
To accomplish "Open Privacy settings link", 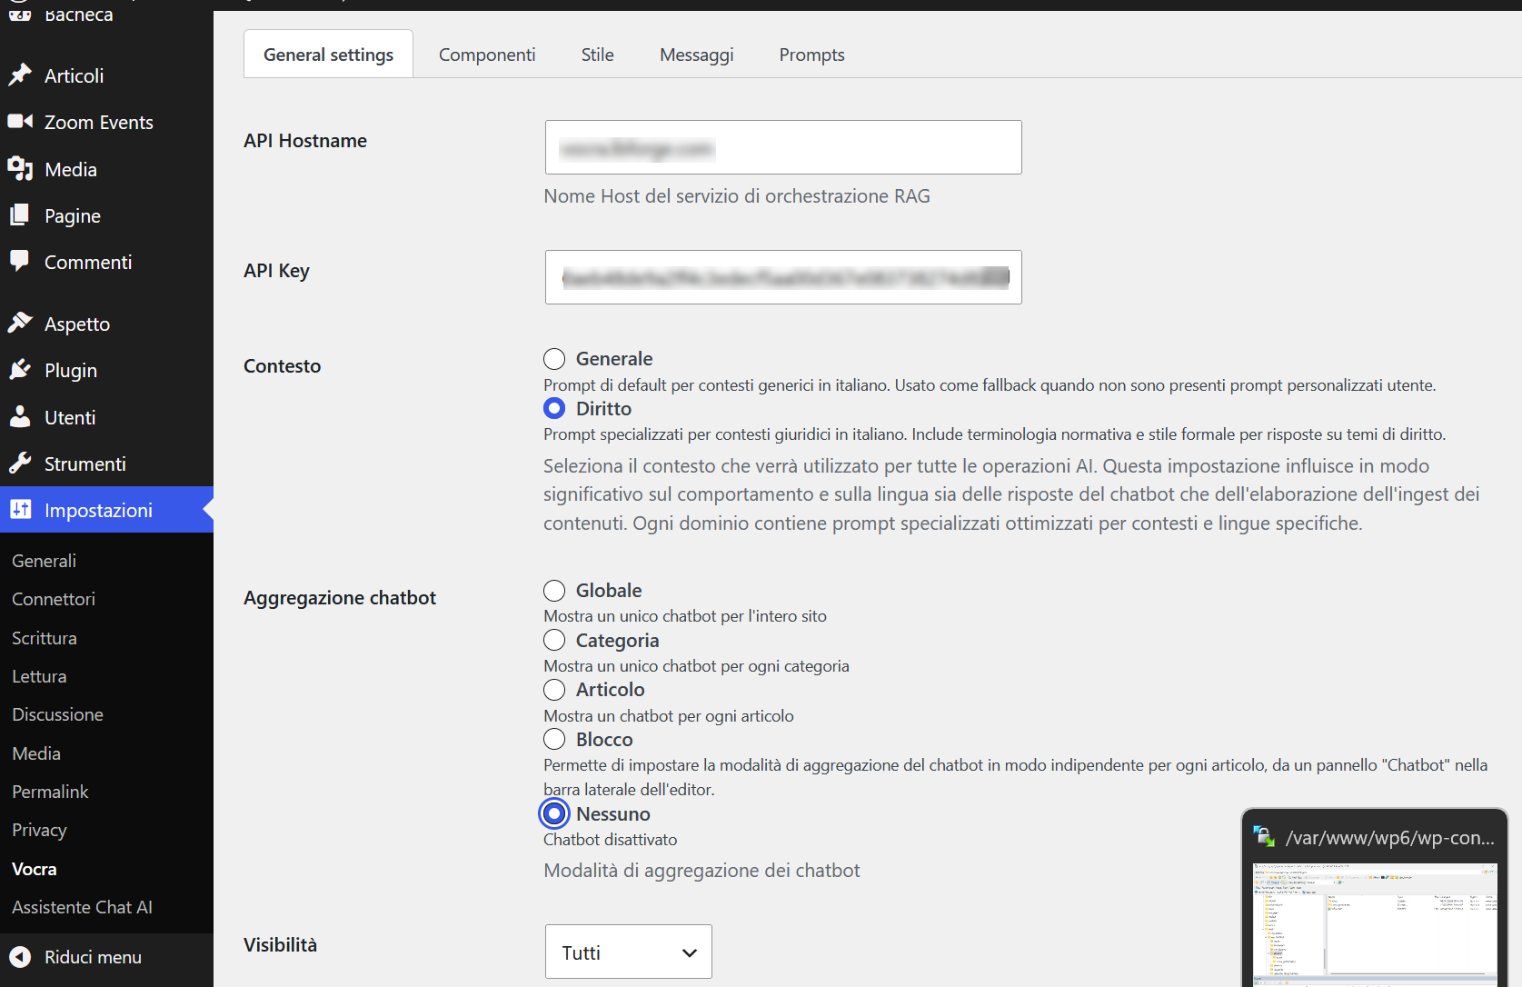I will click(x=39, y=830).
